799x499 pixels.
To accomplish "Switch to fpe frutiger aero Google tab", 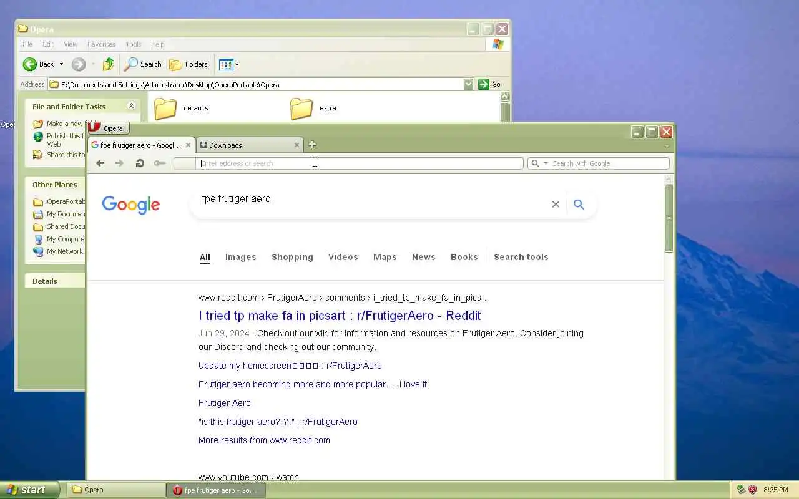I will click(x=141, y=145).
